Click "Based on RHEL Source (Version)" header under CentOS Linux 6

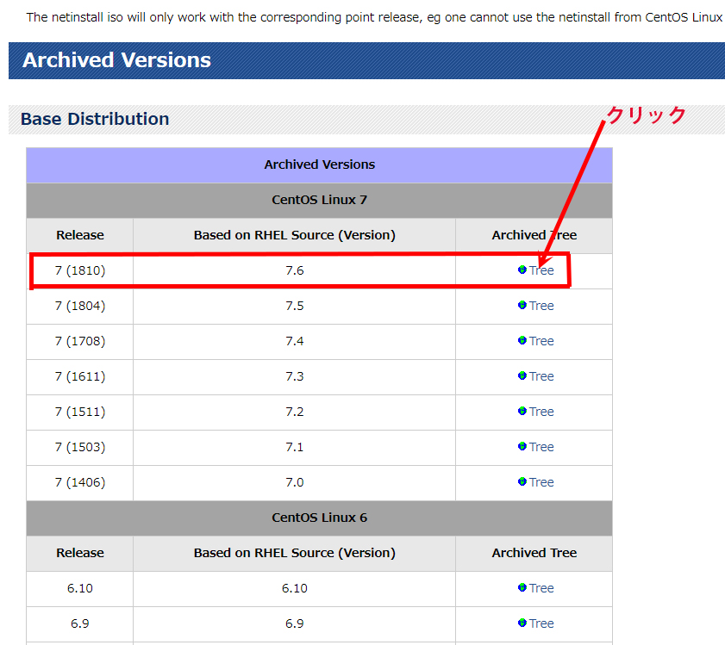point(295,553)
